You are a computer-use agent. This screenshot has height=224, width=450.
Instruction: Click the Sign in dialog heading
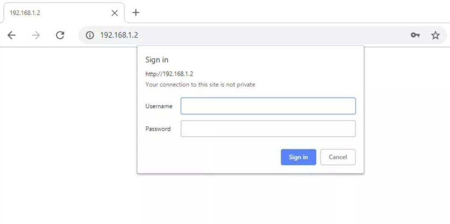(x=157, y=60)
